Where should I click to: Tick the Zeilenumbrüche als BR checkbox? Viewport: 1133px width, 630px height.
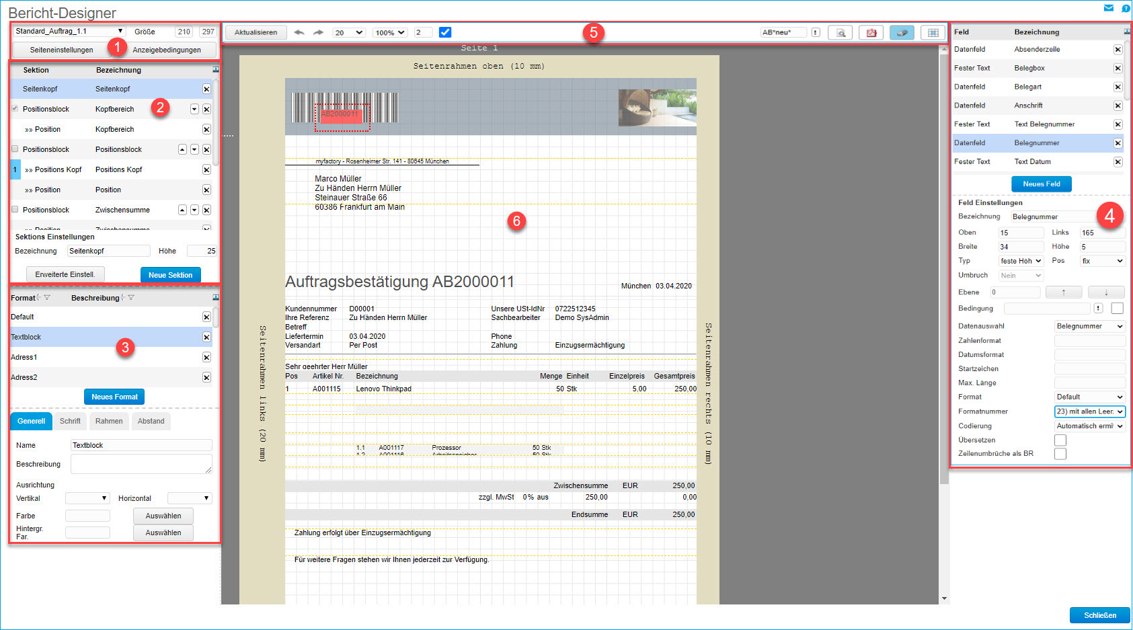1060,454
